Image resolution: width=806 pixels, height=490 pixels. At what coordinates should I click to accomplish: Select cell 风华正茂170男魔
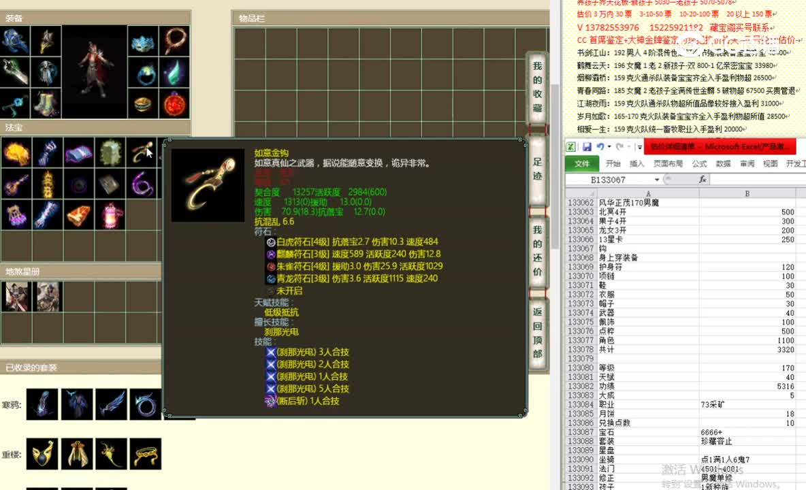point(648,203)
